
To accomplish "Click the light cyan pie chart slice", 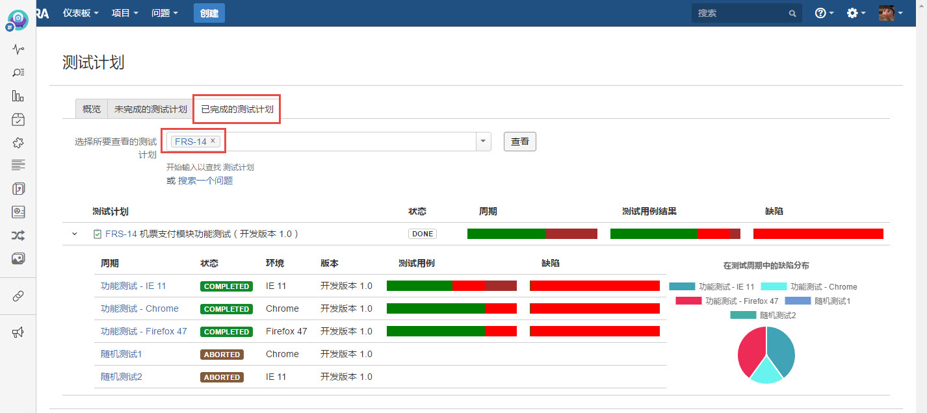I will click(x=766, y=372).
